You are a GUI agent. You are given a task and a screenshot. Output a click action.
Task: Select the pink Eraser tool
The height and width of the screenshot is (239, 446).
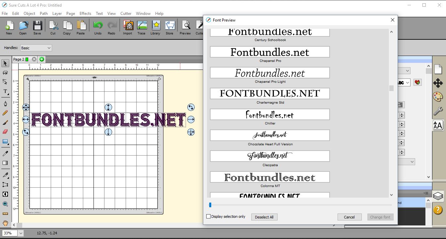(x=5, y=132)
